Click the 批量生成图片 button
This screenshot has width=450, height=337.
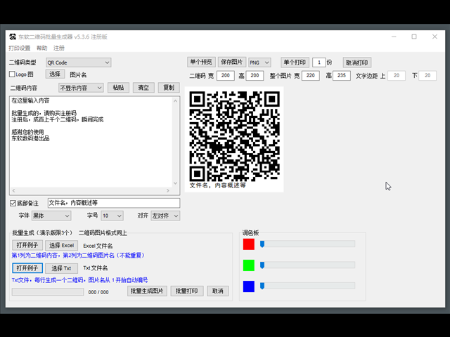(147, 291)
